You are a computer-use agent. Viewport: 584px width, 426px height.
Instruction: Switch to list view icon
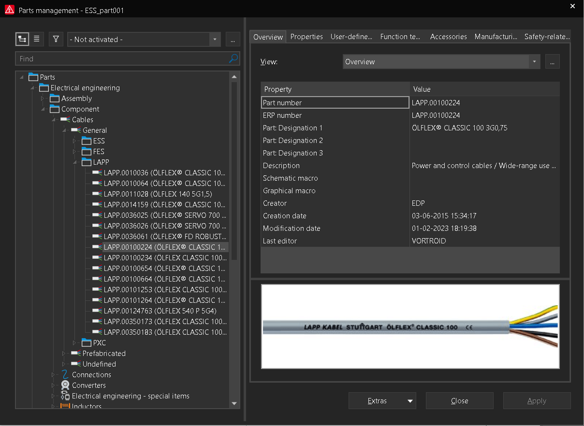pyautogui.click(x=37, y=39)
